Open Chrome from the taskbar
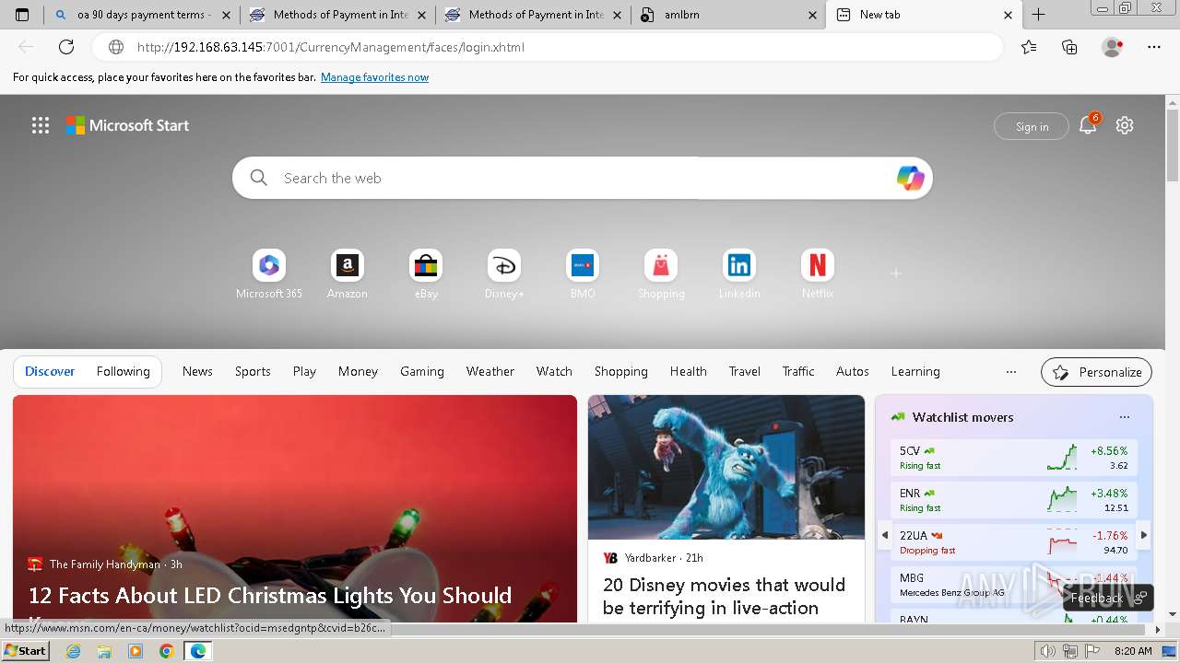This screenshot has width=1180, height=663. click(x=167, y=651)
